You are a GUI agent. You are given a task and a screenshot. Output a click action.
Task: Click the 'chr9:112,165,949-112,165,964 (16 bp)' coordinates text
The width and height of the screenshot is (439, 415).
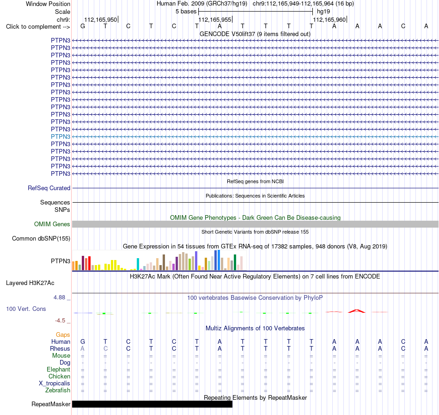coord(303,4)
